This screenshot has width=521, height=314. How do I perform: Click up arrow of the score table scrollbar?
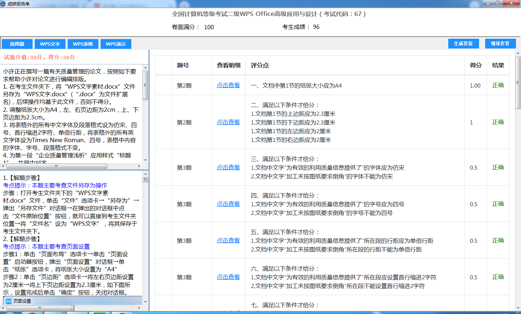(x=518, y=53)
